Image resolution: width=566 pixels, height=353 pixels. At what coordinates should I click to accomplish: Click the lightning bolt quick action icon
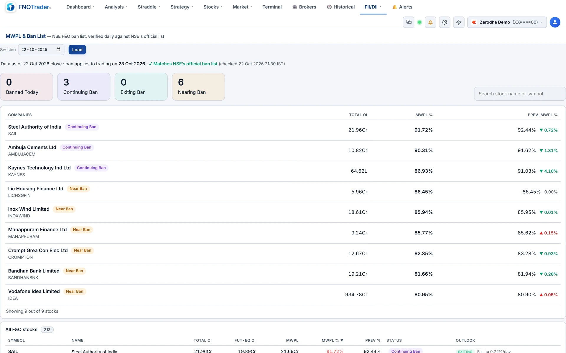(459, 22)
